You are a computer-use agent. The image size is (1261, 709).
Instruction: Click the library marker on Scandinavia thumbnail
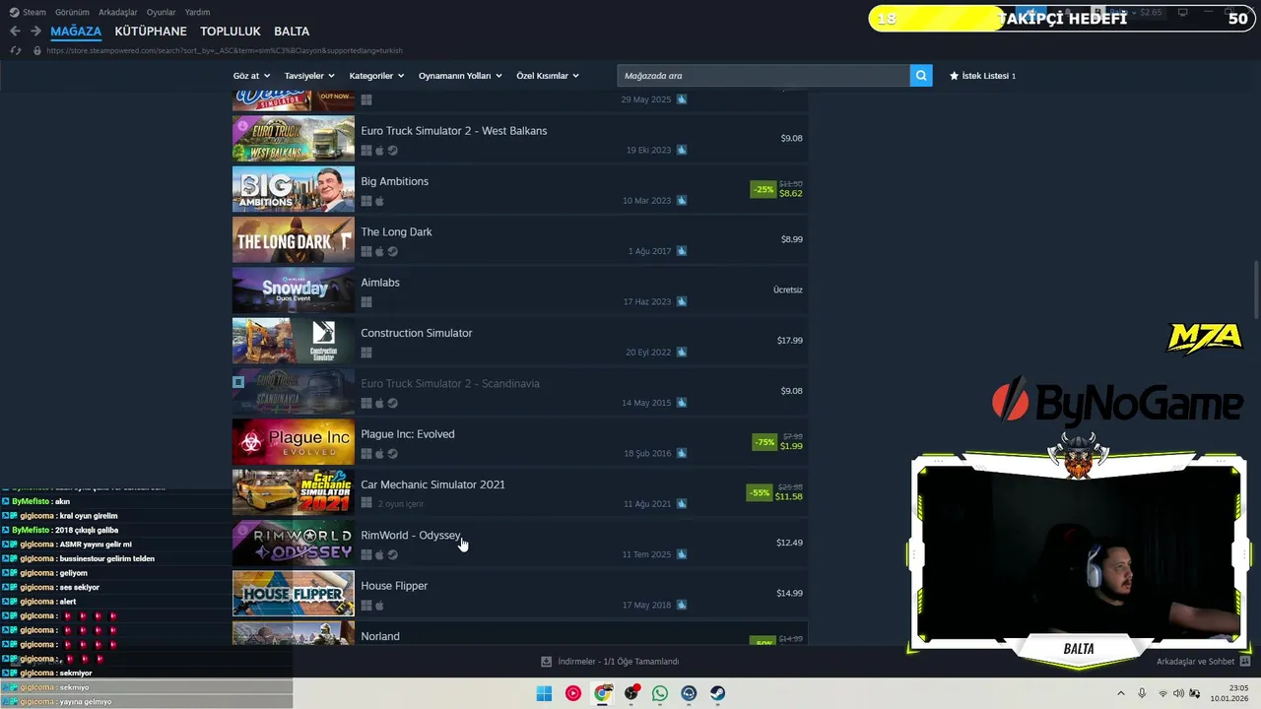point(238,381)
